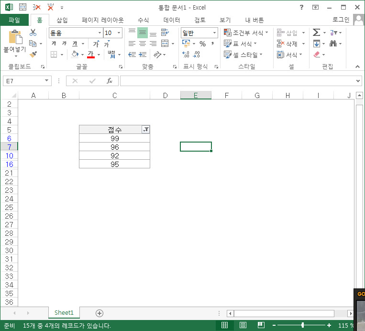Open the 점수 column filter dropdown
The height and width of the screenshot is (331, 365).
coord(146,130)
